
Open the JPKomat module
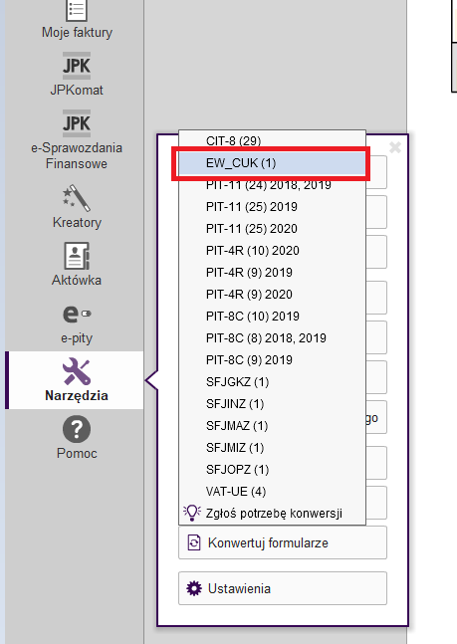click(77, 74)
